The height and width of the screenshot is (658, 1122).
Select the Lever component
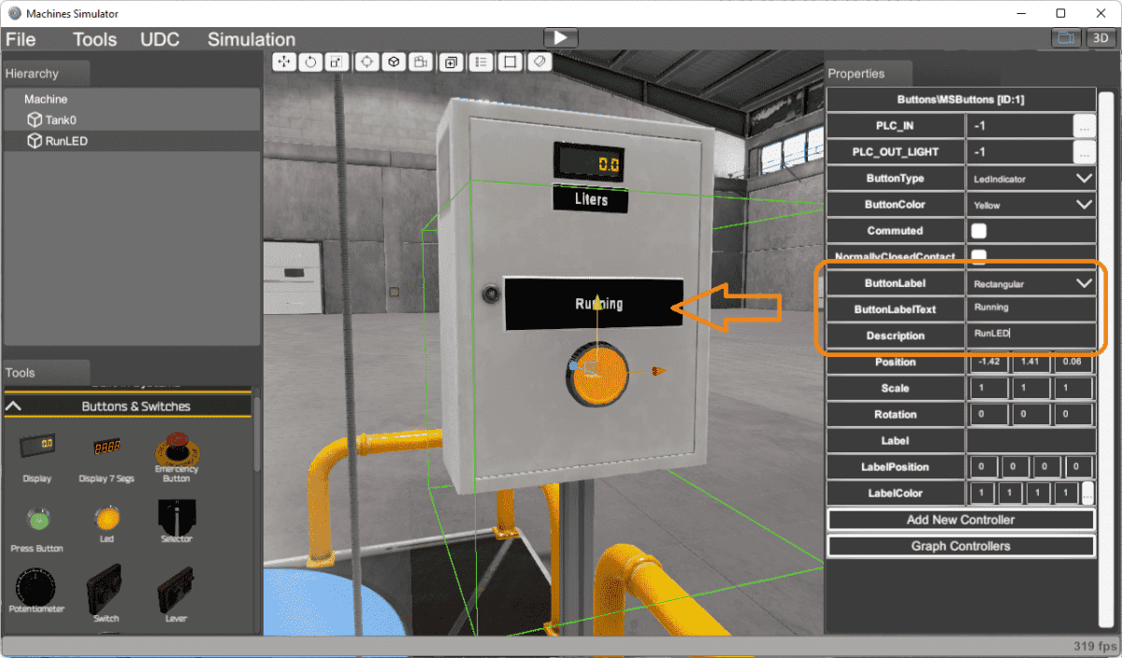176,592
